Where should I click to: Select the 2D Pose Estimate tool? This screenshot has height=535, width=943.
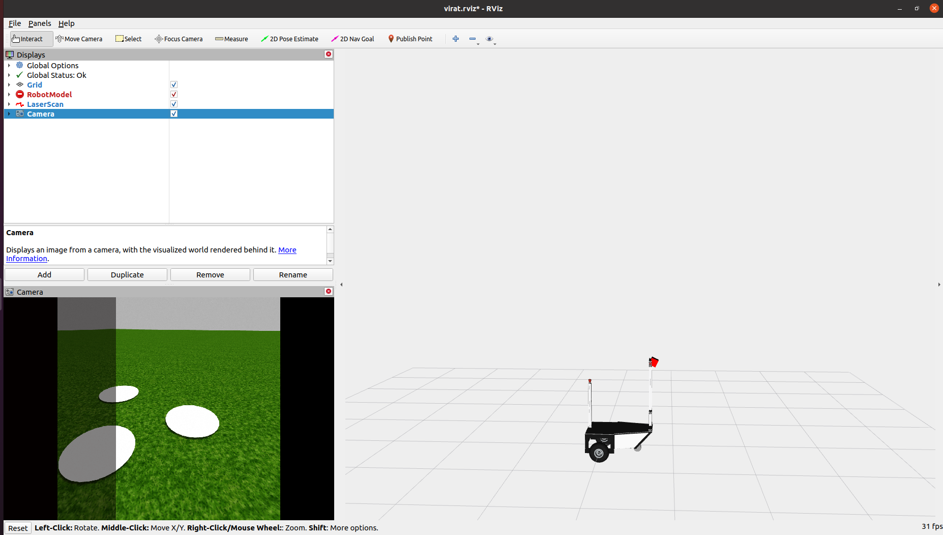(x=289, y=39)
